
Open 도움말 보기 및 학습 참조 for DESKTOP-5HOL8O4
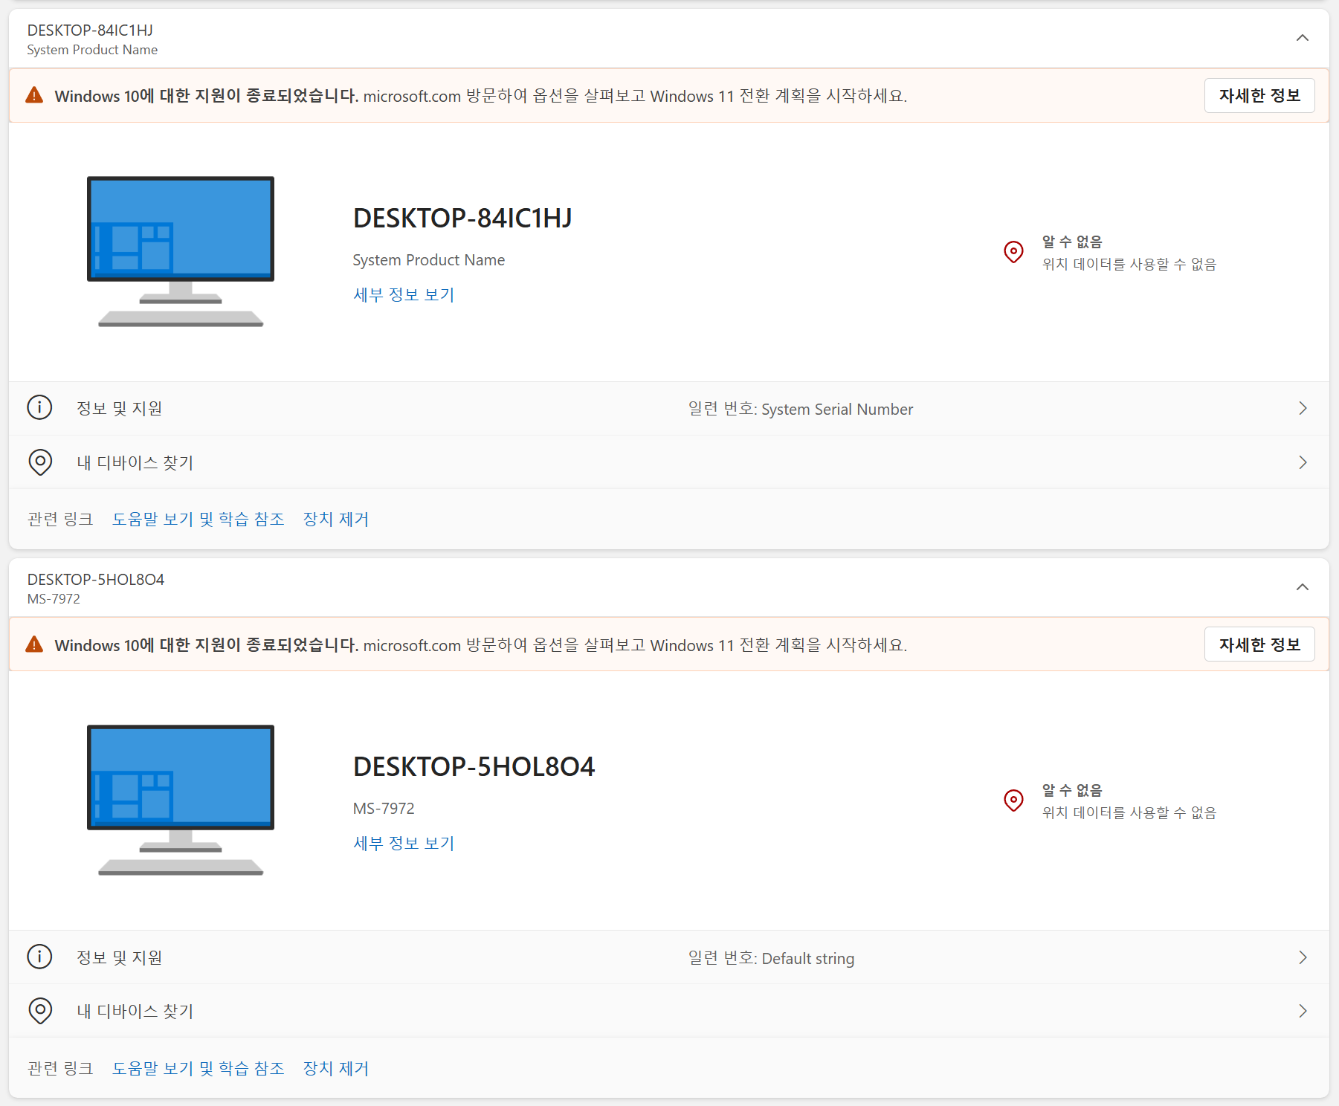click(x=199, y=1068)
